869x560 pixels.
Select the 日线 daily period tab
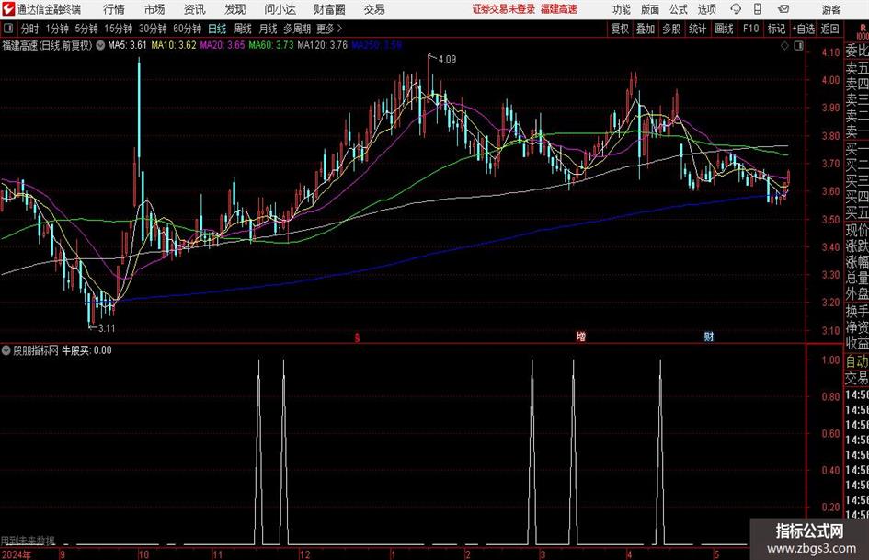pyautogui.click(x=217, y=29)
